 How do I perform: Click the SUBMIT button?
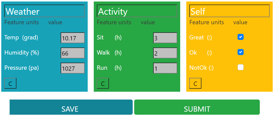pyautogui.click(x=197, y=107)
